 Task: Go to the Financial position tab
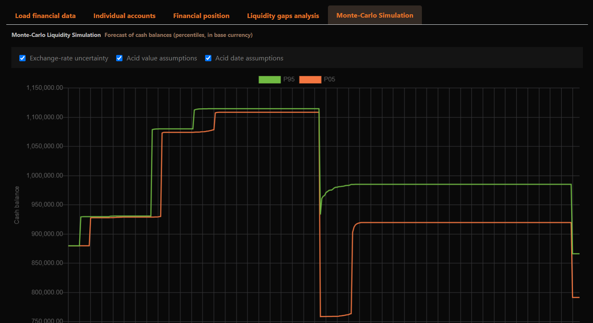201,16
